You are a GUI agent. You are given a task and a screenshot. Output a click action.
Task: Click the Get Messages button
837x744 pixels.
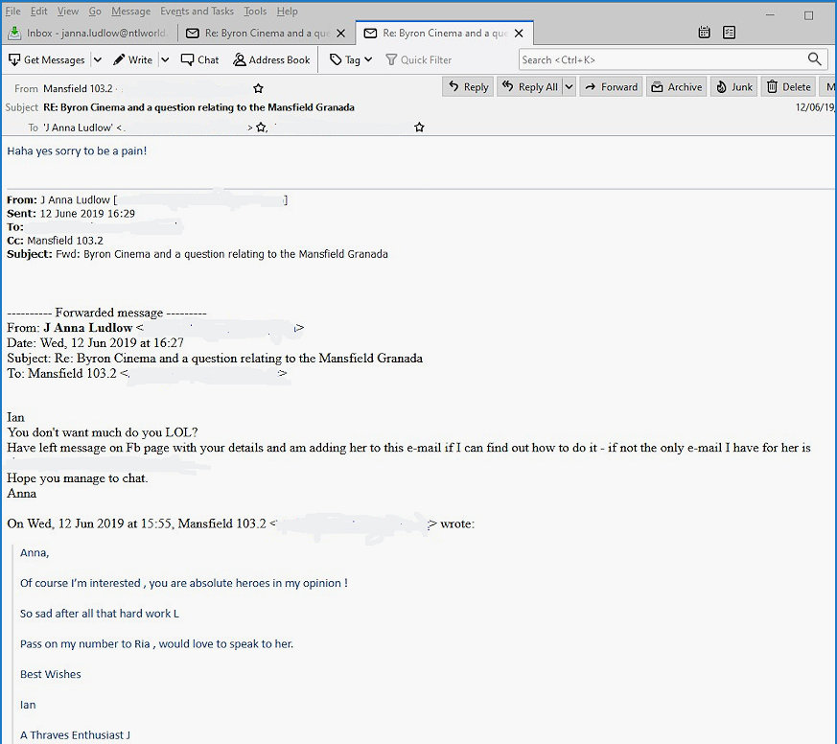(47, 59)
